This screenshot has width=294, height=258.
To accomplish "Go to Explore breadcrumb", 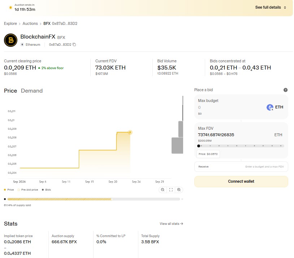I will click(x=10, y=23).
